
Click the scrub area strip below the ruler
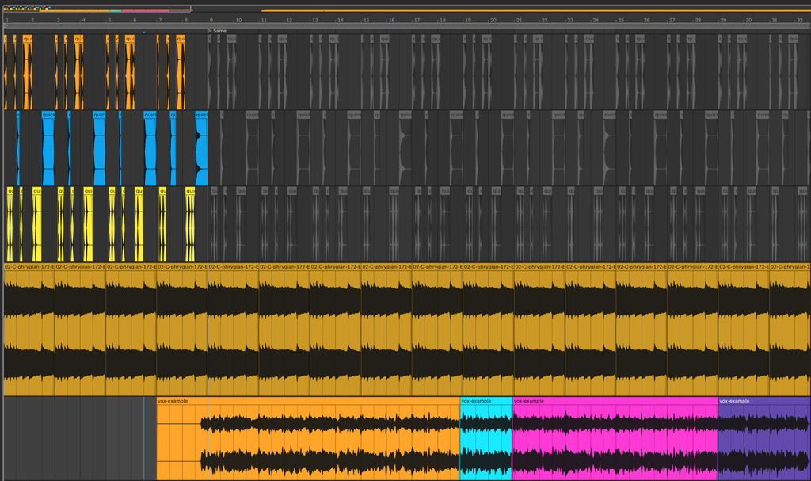pyautogui.click(x=406, y=25)
